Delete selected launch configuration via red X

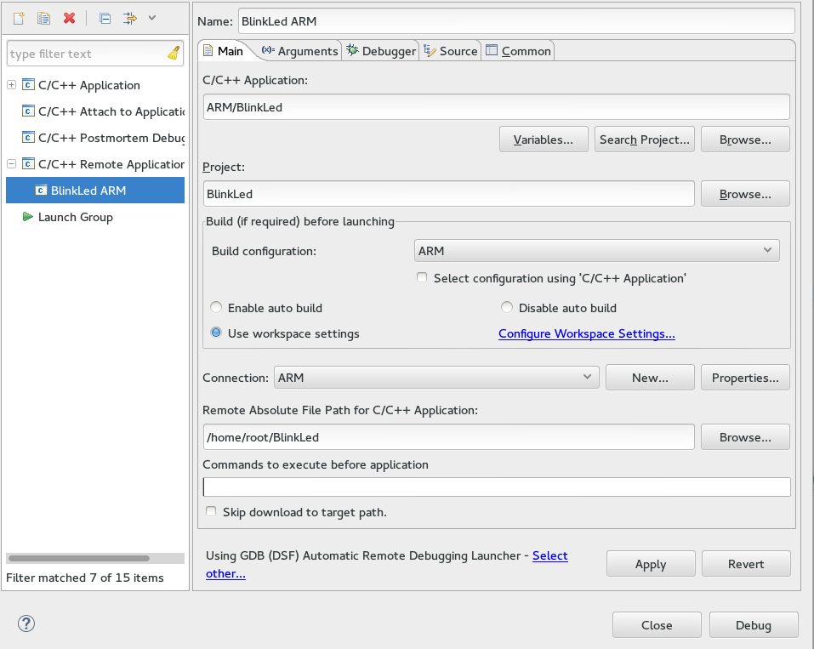(x=70, y=18)
